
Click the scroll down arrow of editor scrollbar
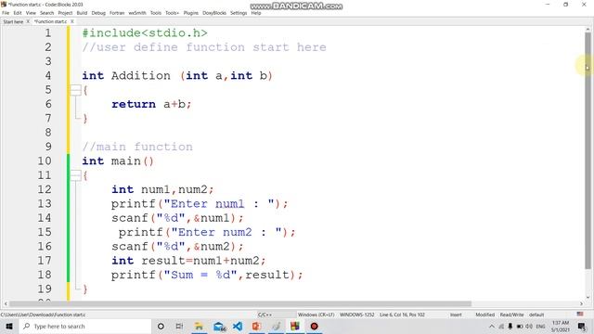(588, 297)
